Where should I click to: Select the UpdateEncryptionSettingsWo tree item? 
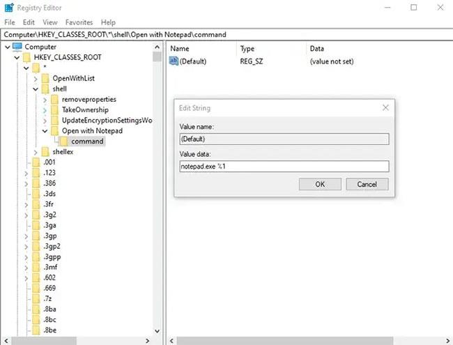107,121
